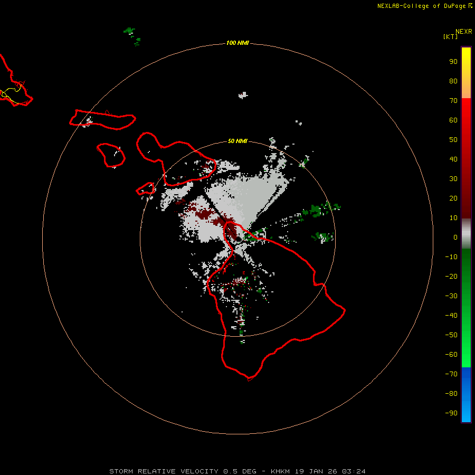The height and width of the screenshot is (475, 475).
Task: Click the -40 value on color scale
Action: coord(451,316)
